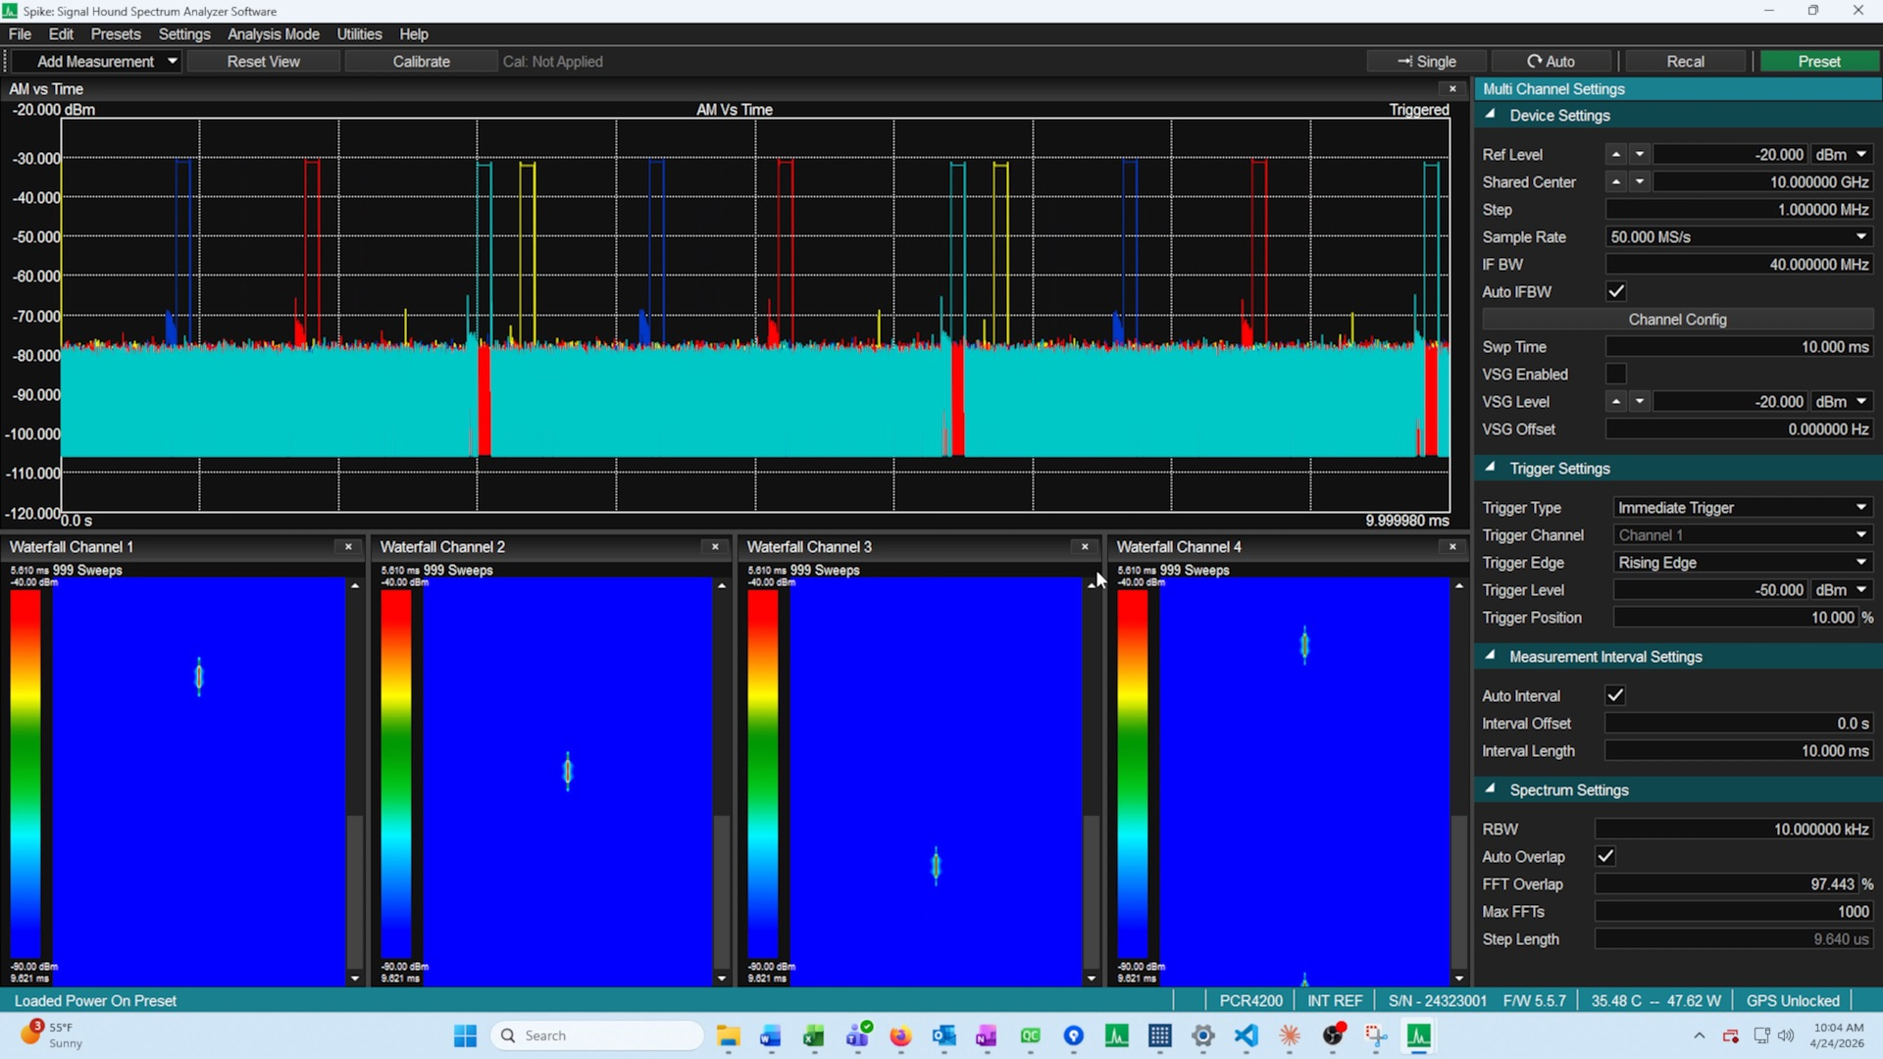Image resolution: width=1883 pixels, height=1059 pixels.
Task: Click Waterfall Channel 1 color scale bar
Action: 25,775
